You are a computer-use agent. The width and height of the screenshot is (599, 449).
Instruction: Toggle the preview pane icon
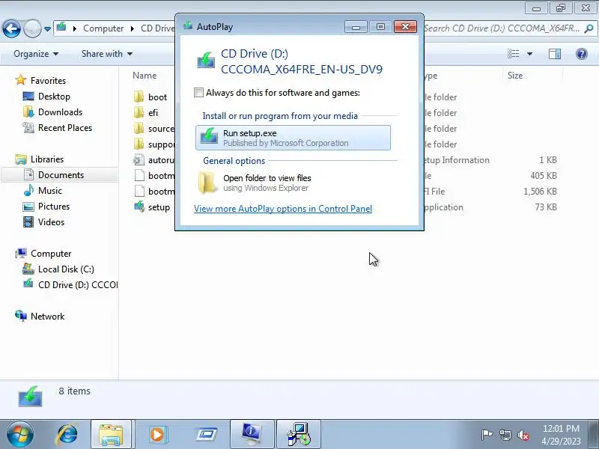[555, 54]
